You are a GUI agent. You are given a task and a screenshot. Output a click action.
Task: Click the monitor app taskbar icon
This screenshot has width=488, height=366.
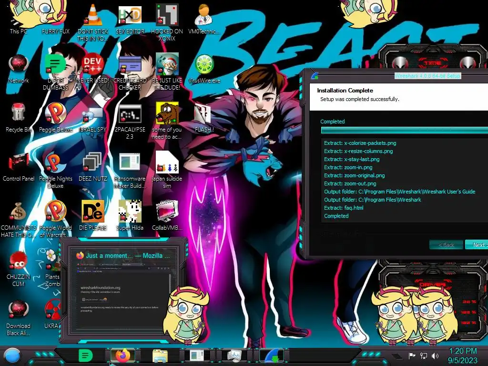pos(234,356)
